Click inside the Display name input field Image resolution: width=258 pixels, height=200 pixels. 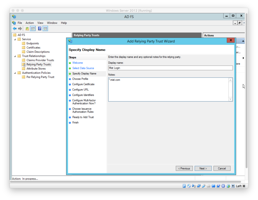coord(170,68)
